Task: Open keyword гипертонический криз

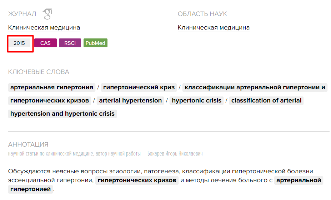Action: [139, 87]
